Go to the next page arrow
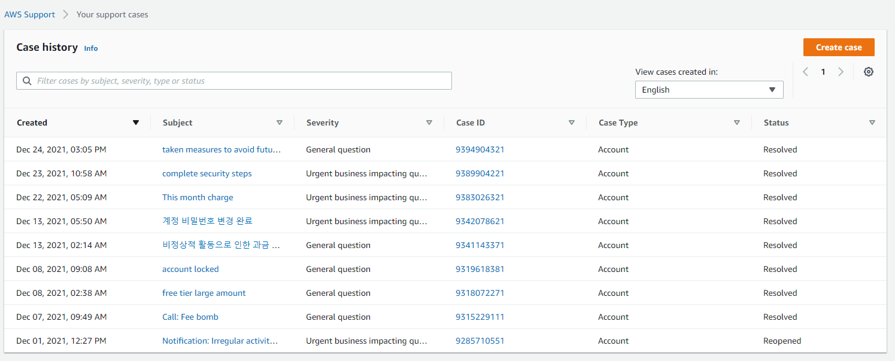The image size is (895, 361). tap(841, 72)
